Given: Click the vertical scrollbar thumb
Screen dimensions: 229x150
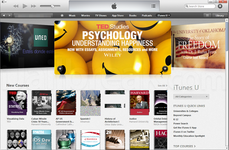Looking at the screenshot, I should [227, 36].
